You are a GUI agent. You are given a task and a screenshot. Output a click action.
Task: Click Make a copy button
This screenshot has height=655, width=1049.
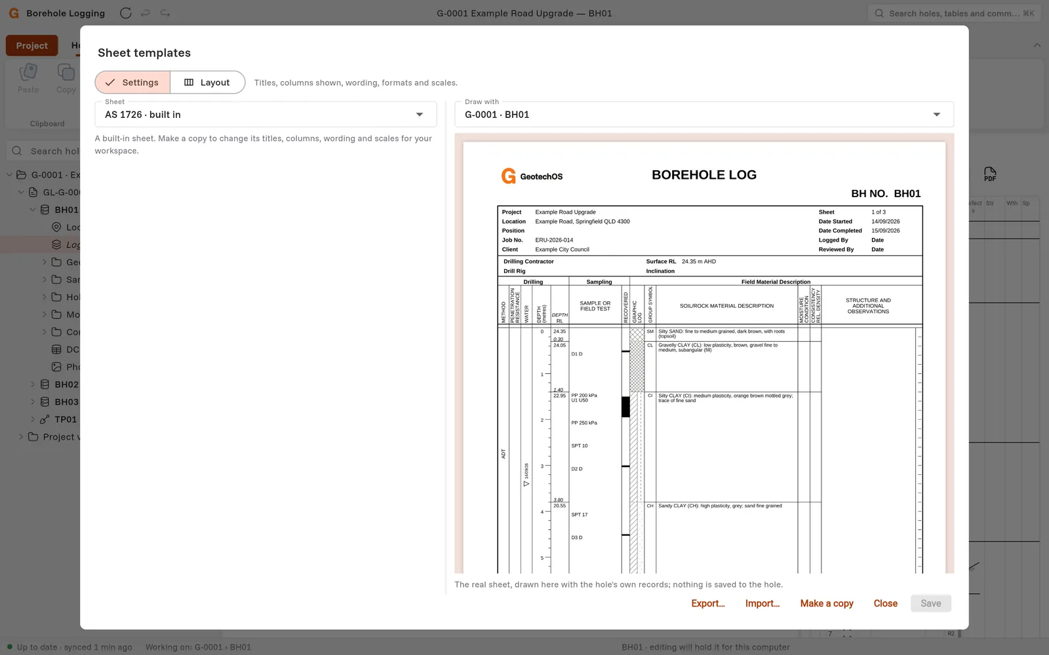tap(827, 603)
